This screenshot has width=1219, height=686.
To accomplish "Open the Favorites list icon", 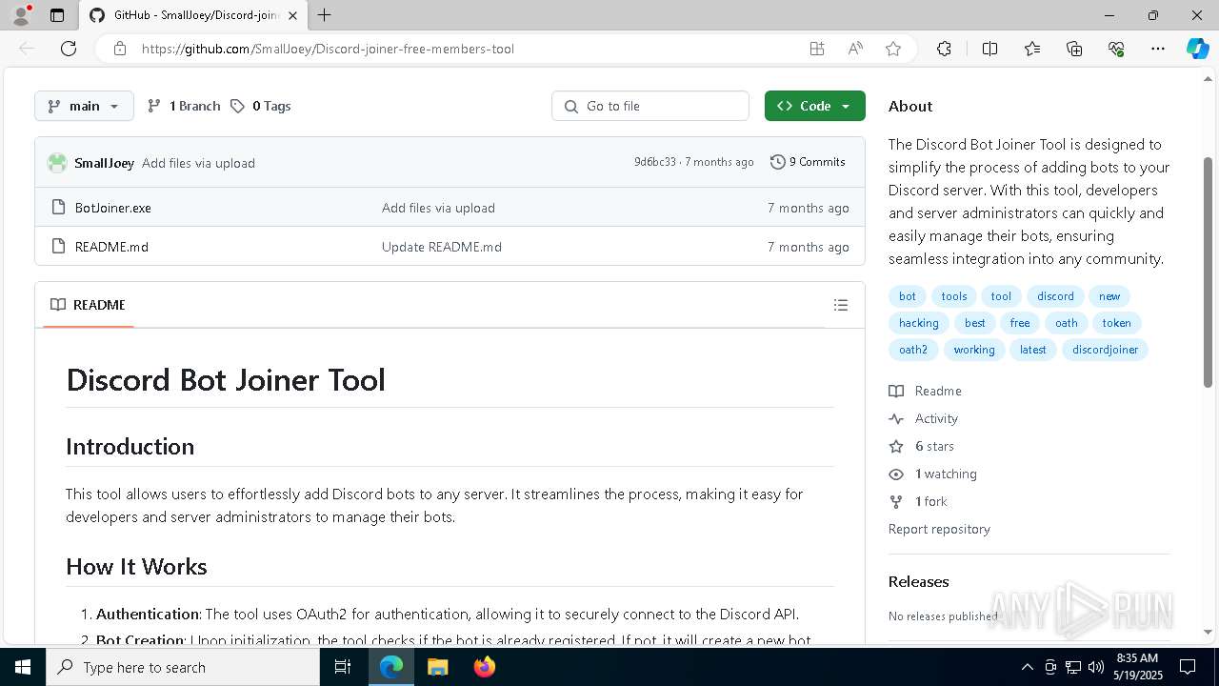I will click(x=1032, y=49).
